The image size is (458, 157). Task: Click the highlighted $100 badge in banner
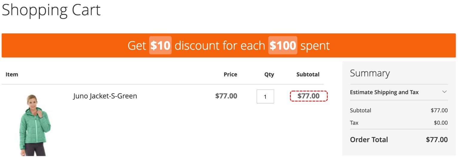(x=282, y=45)
